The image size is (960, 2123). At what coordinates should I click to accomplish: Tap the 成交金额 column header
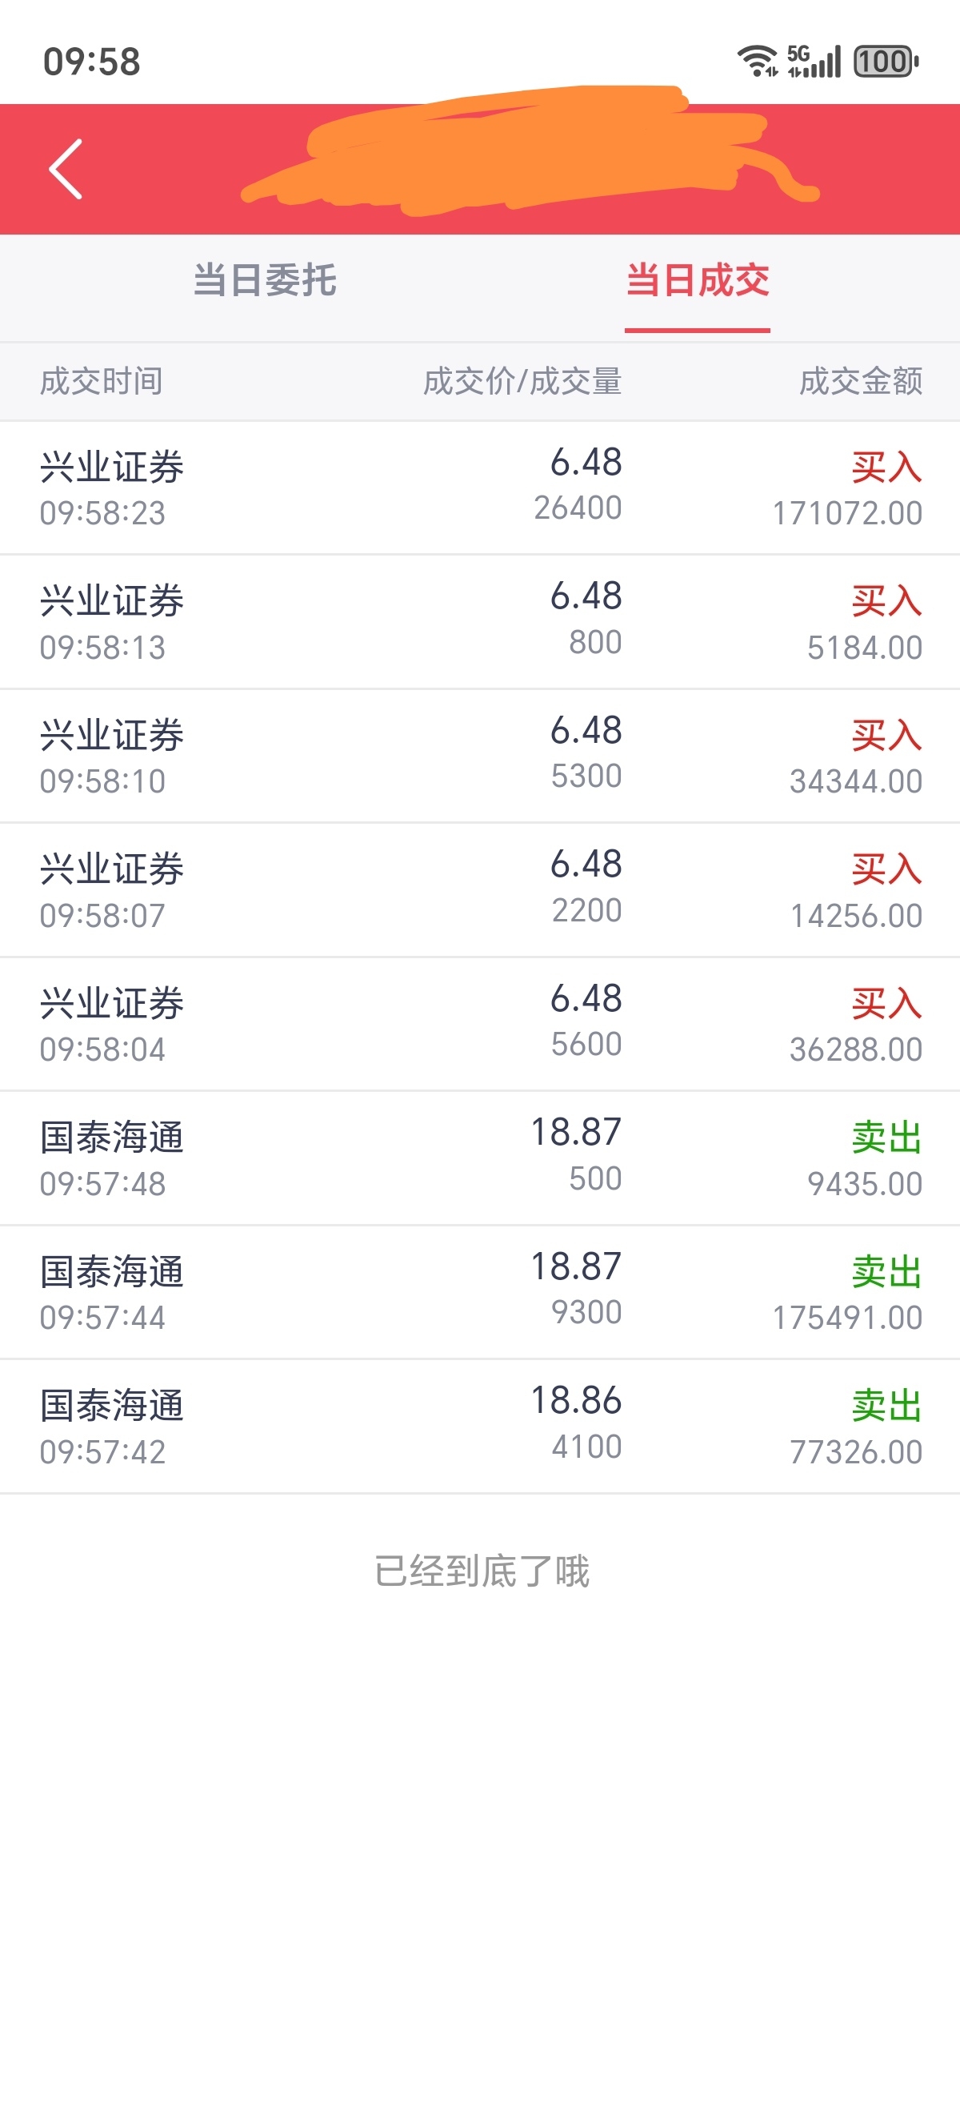click(860, 382)
